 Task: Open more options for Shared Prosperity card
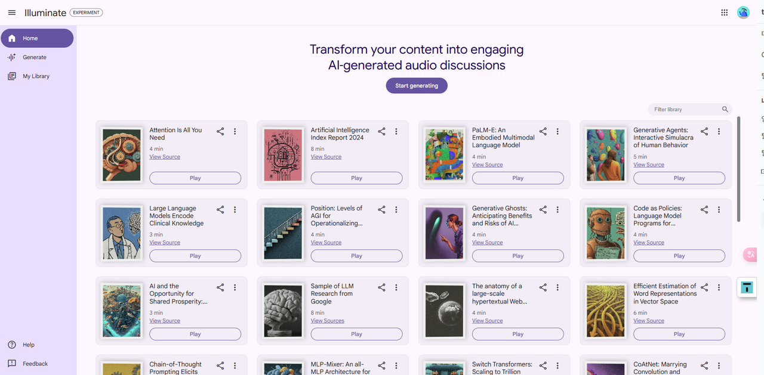(x=235, y=287)
